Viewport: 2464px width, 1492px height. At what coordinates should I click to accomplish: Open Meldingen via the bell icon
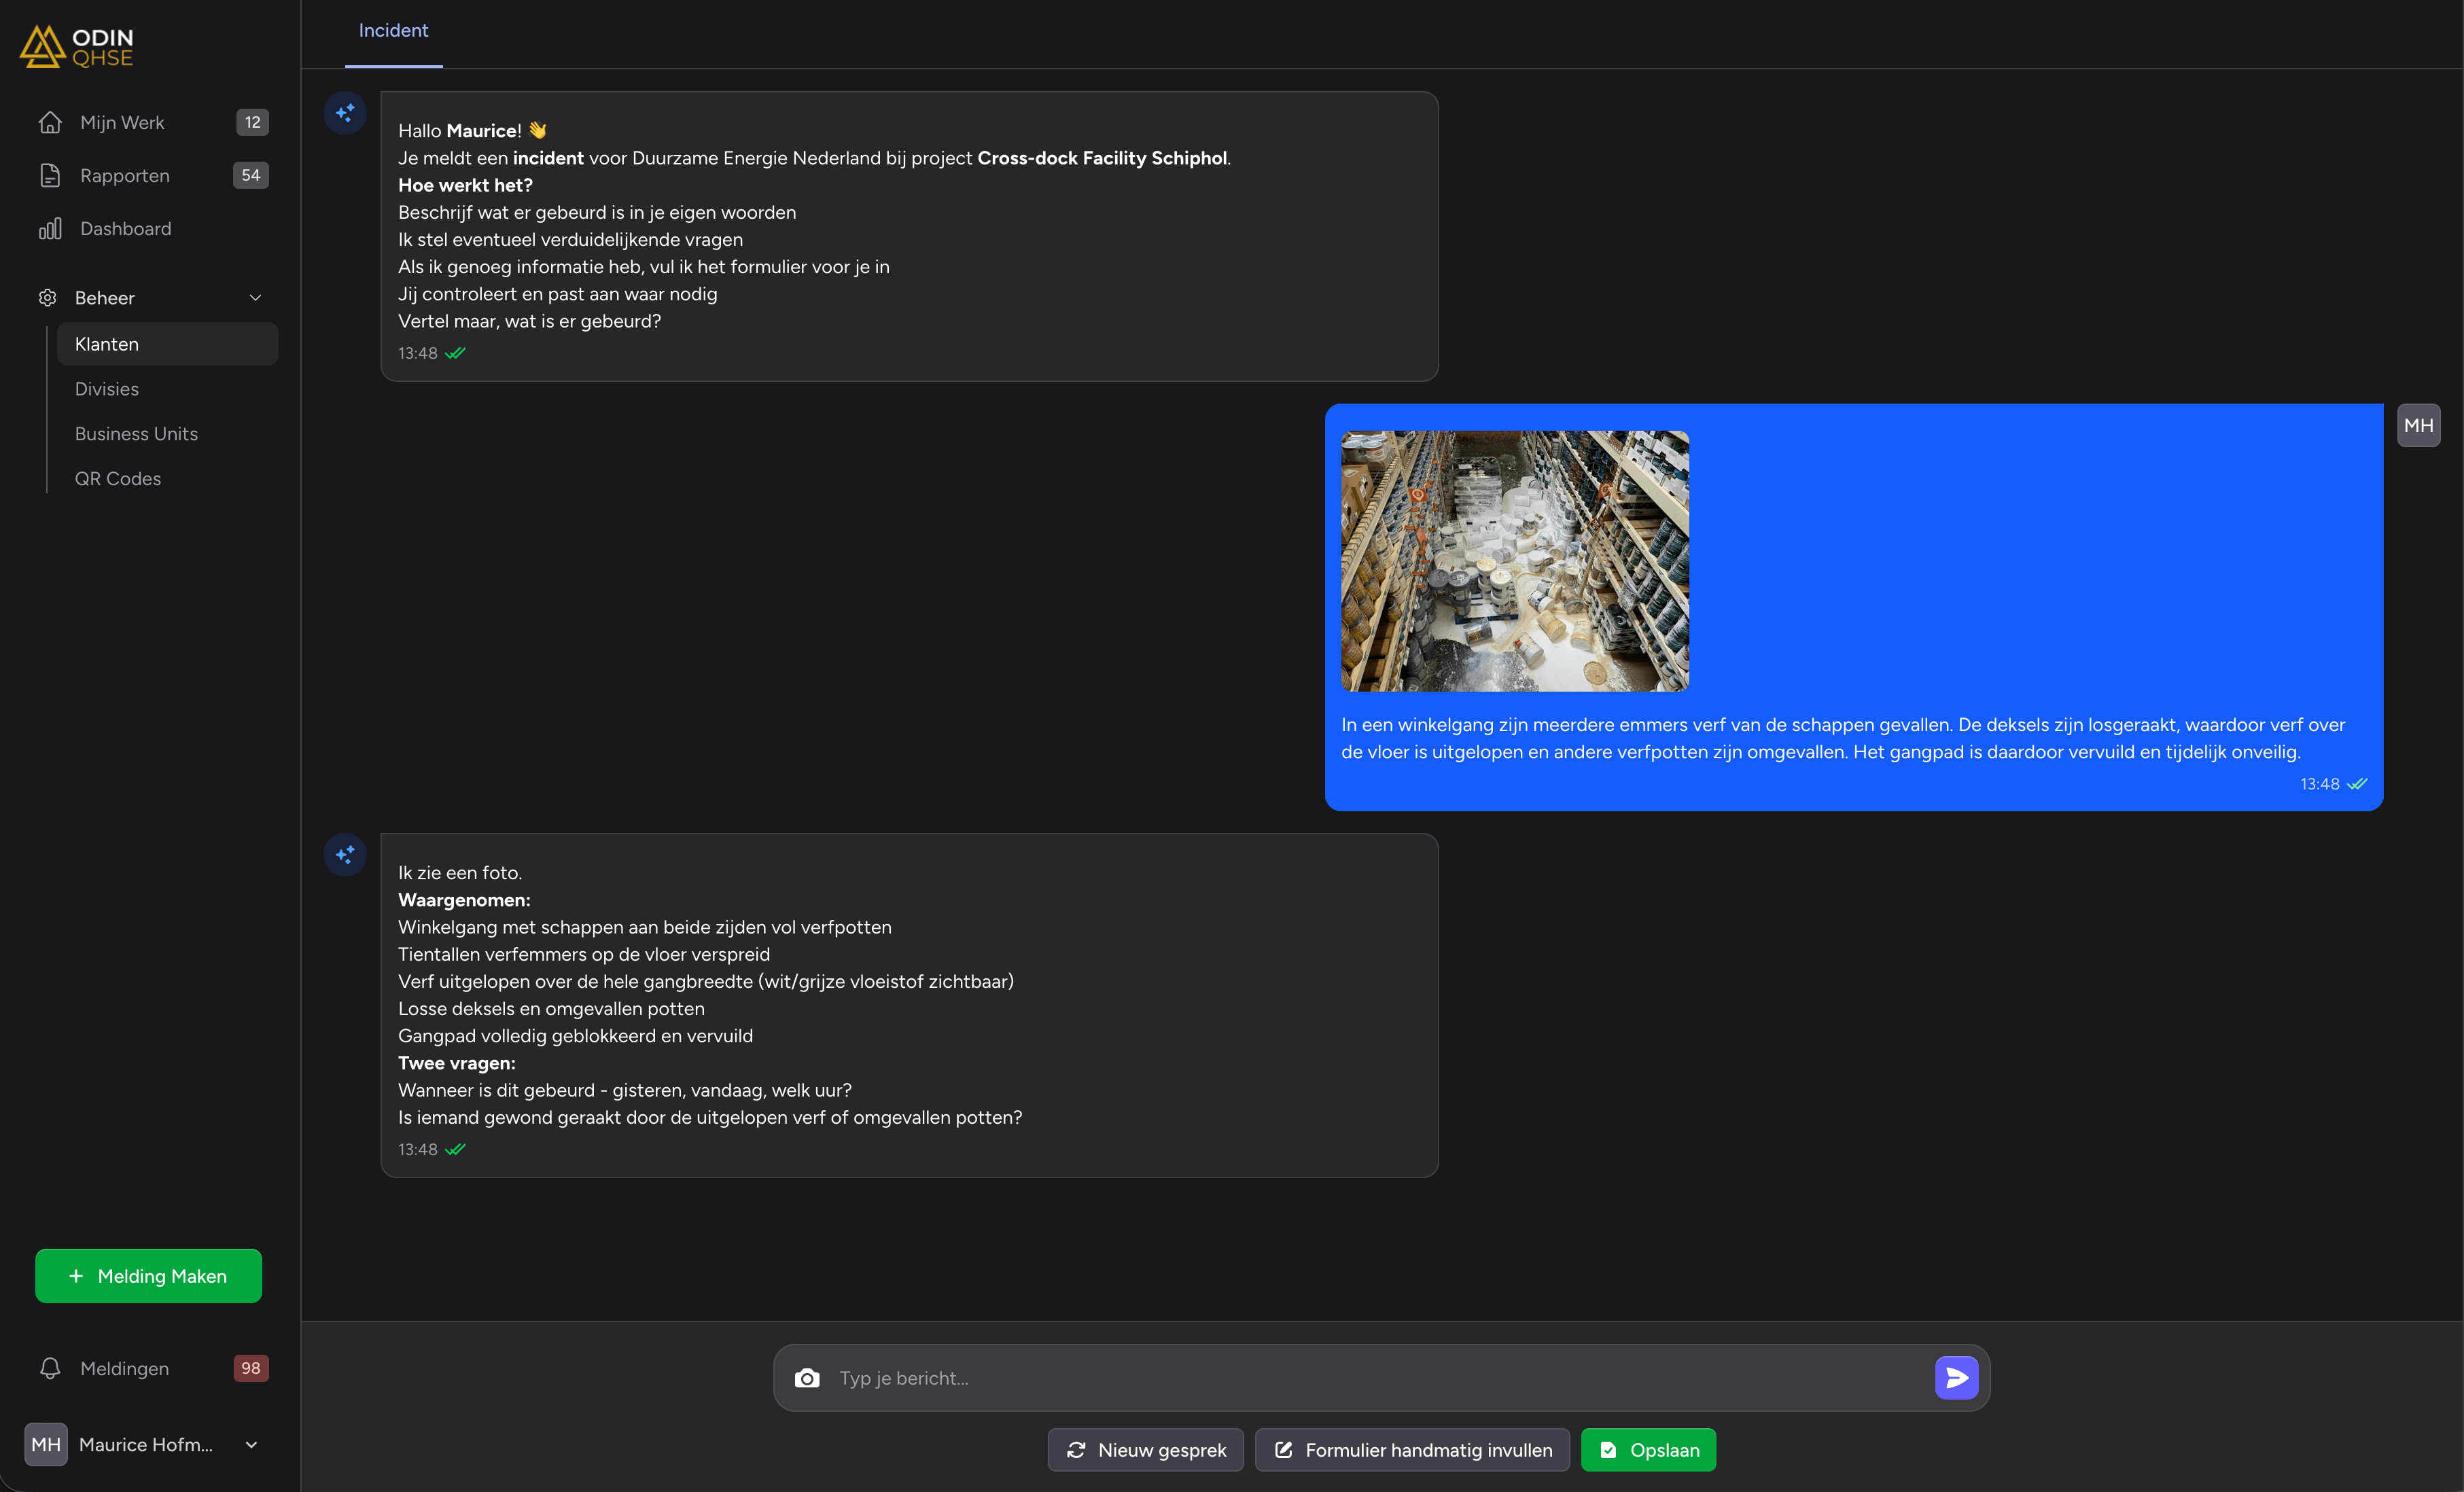51,1368
